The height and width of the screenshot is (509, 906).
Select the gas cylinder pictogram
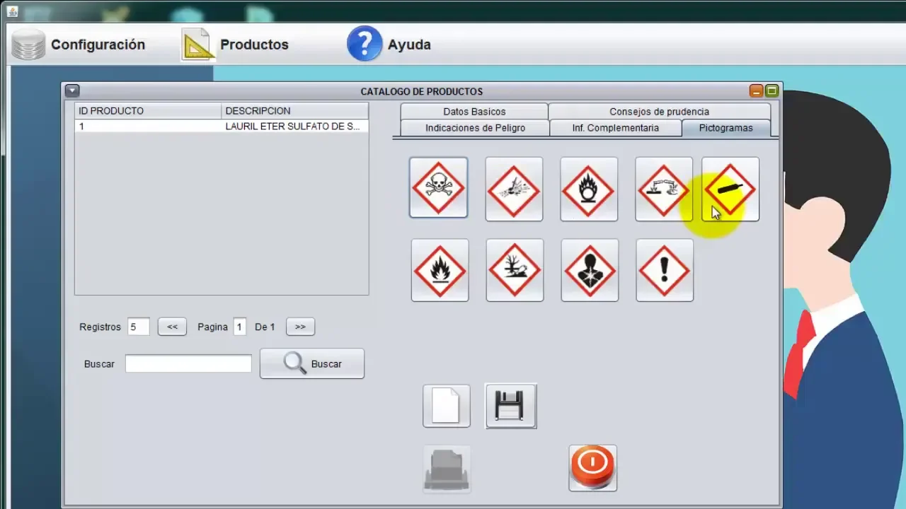pyautogui.click(x=730, y=189)
